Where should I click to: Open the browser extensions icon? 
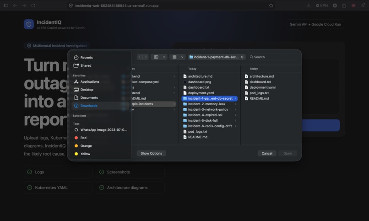(344, 5)
